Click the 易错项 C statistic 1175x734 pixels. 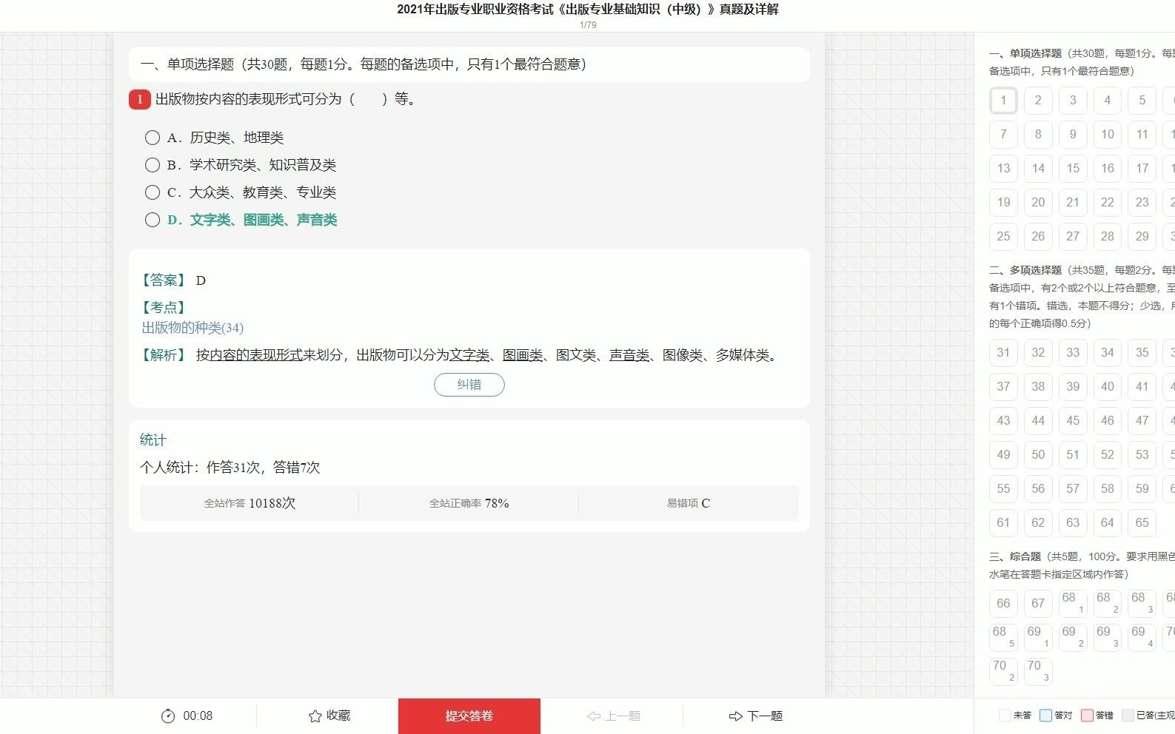click(688, 503)
